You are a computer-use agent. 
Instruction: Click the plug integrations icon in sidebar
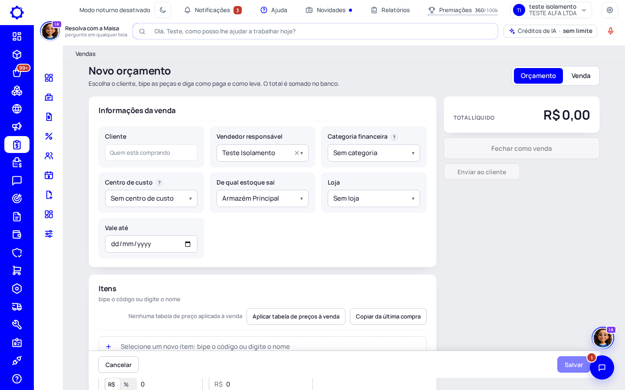pyautogui.click(x=17, y=361)
